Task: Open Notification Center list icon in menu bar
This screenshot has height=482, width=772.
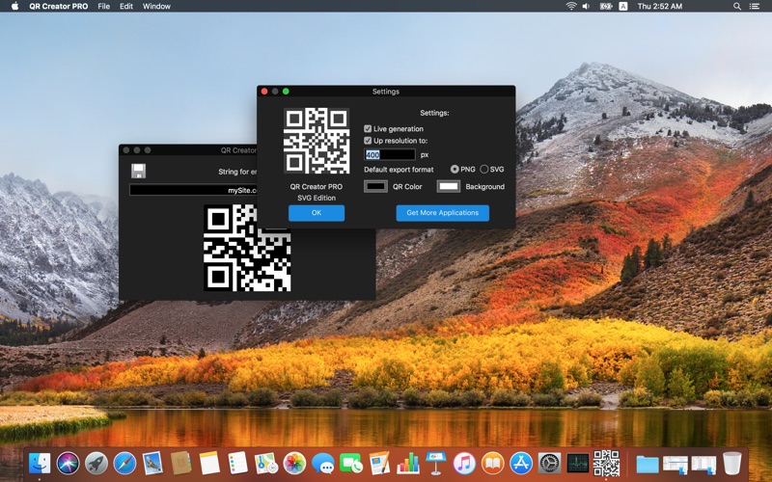Action: pos(754,7)
